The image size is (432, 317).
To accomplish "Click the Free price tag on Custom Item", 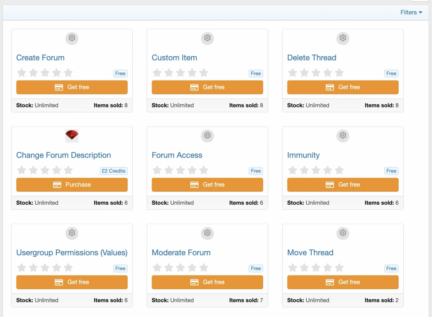I will point(256,73).
